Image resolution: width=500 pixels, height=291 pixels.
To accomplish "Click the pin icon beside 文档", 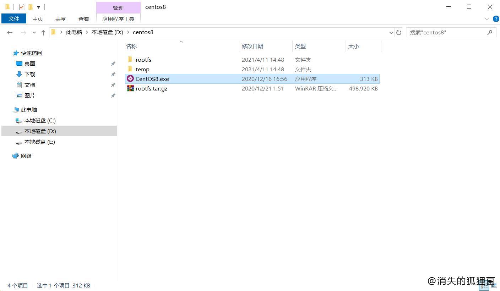I will click(113, 85).
